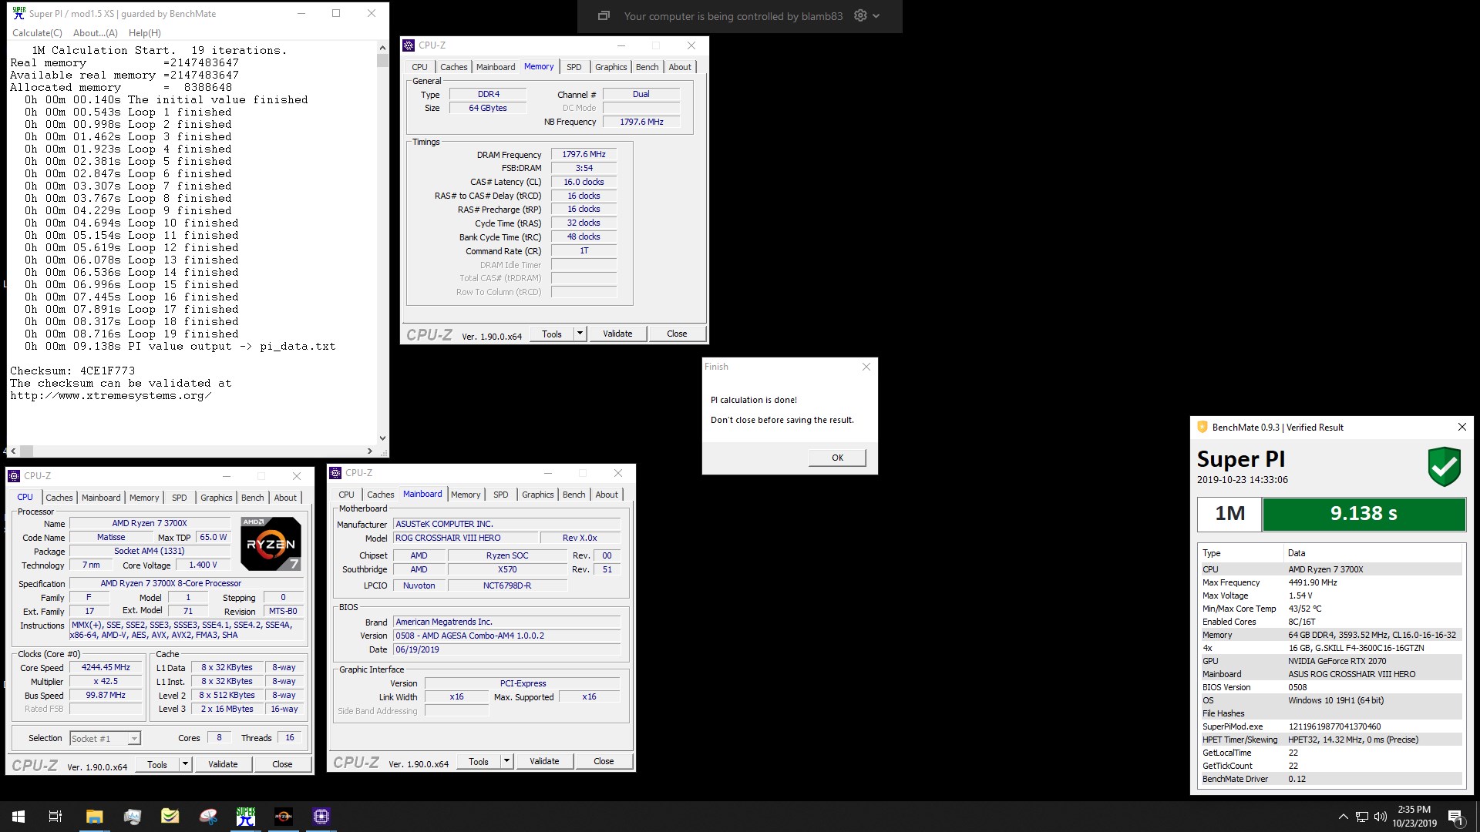Expand the remote control bar chevron
Screen dimensions: 1480x832
pos(876,15)
